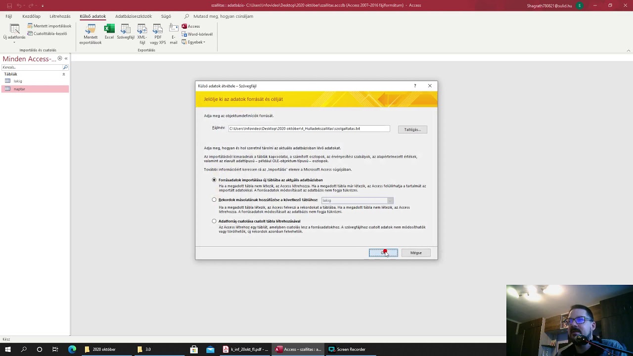The width and height of the screenshot is (633, 356).
Task: Open the Csatolttábla-kezelő
Action: coord(47,34)
